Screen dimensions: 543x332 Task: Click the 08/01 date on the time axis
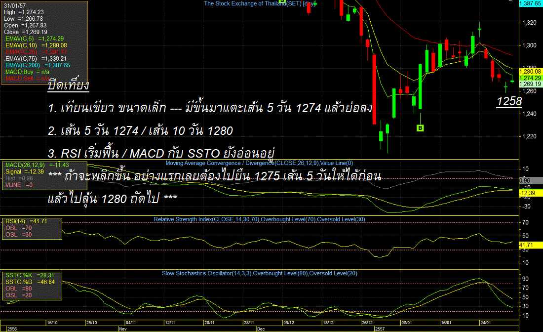[x=407, y=323]
